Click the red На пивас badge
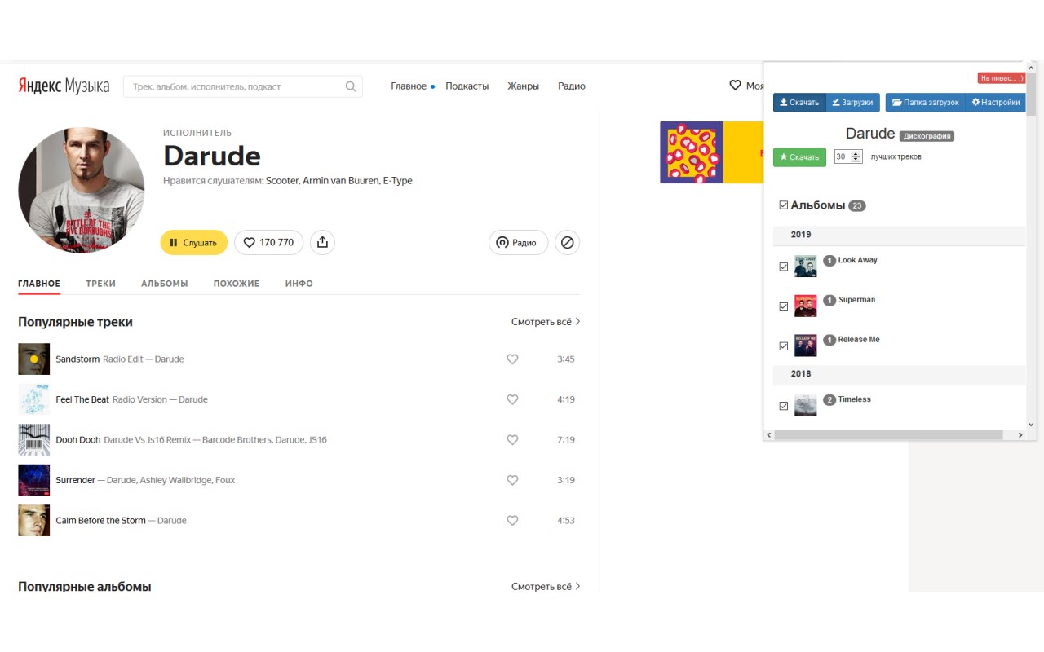Screen dimensions: 1044x652 pyautogui.click(x=1002, y=78)
